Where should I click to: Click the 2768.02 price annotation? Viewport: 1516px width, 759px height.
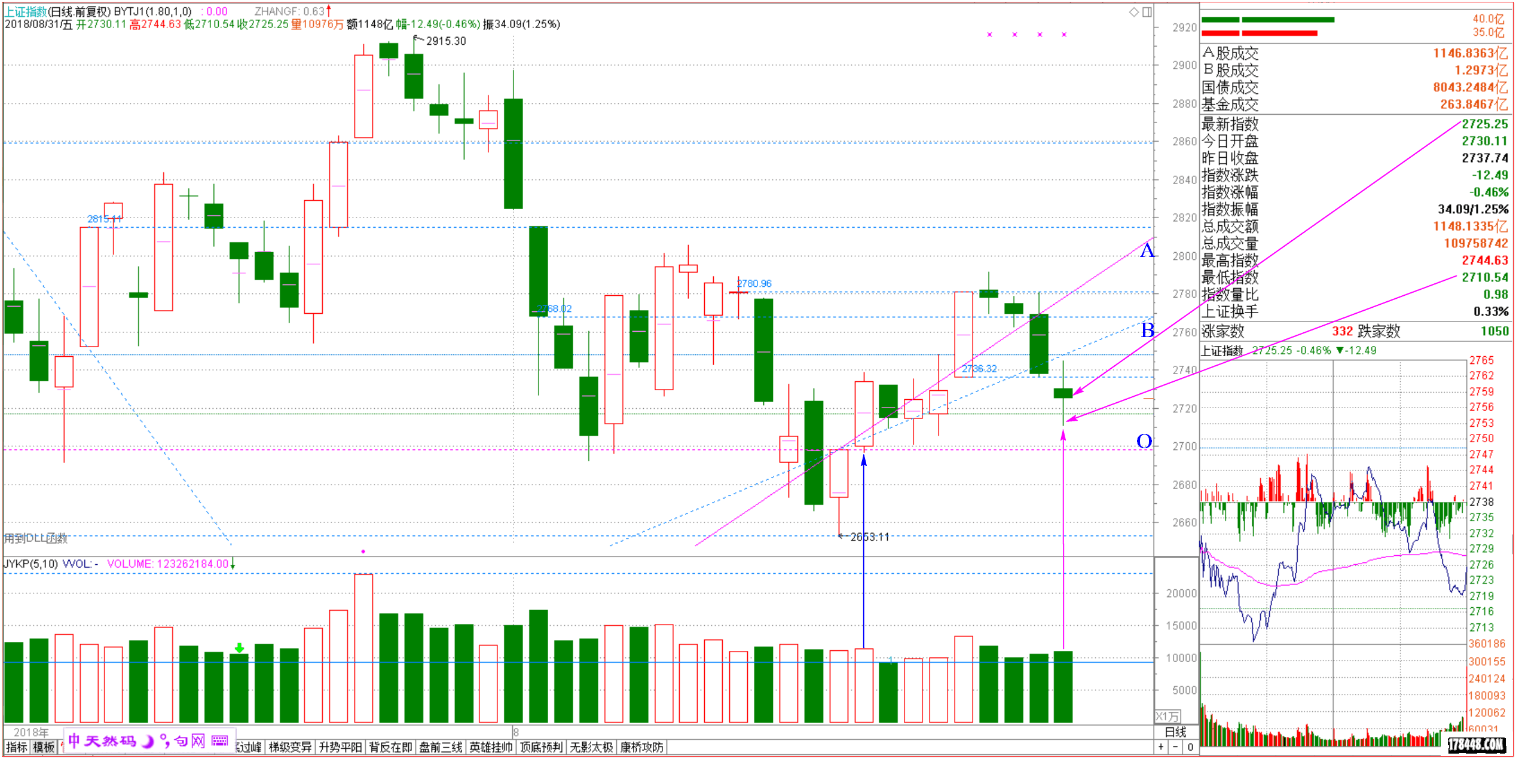(554, 308)
